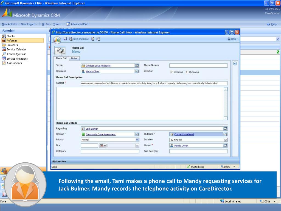The height and width of the screenshot is (211, 281).
Task: Click into the phone call description text area
Action: coord(140,104)
